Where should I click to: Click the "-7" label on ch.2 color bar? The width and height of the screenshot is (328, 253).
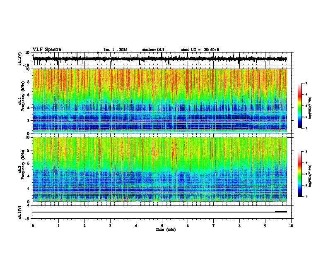click(x=306, y=196)
